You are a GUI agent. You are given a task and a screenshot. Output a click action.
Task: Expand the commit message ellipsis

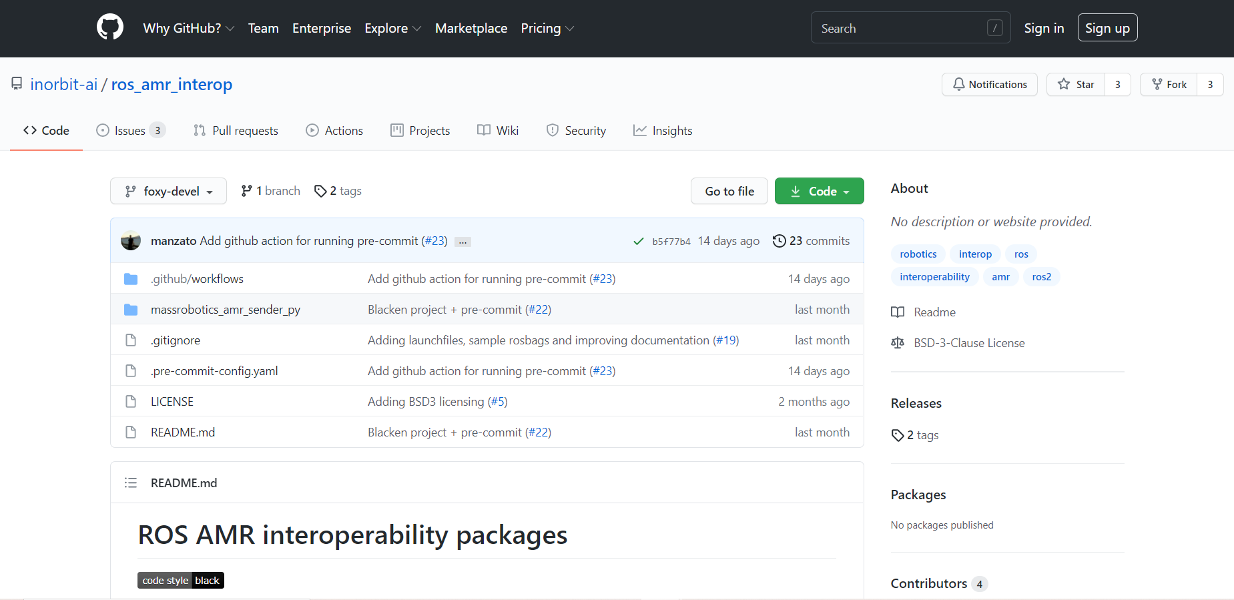[462, 242]
